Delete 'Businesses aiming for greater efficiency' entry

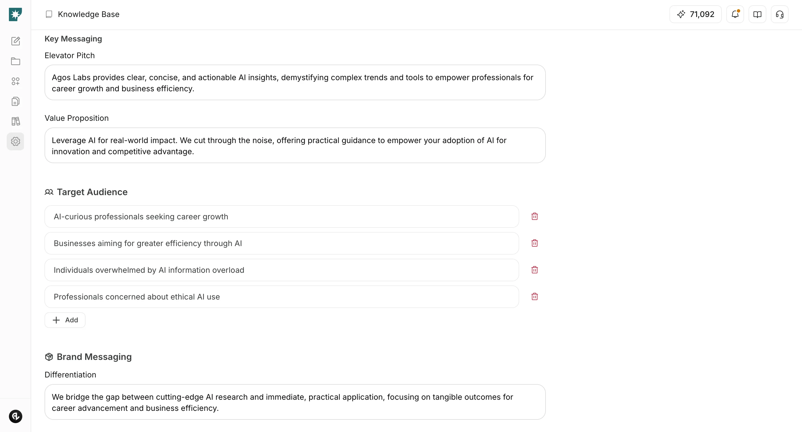coord(535,243)
